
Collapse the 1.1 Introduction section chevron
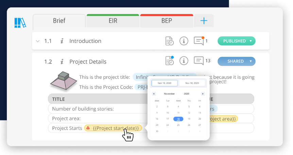38,41
